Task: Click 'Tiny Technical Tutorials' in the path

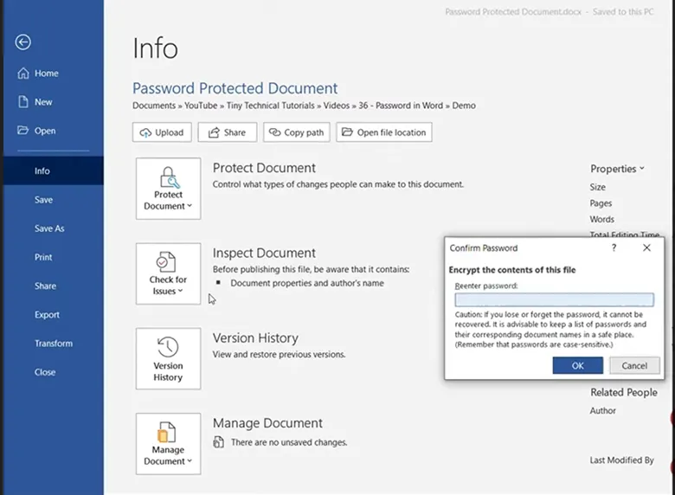Action: pos(270,106)
